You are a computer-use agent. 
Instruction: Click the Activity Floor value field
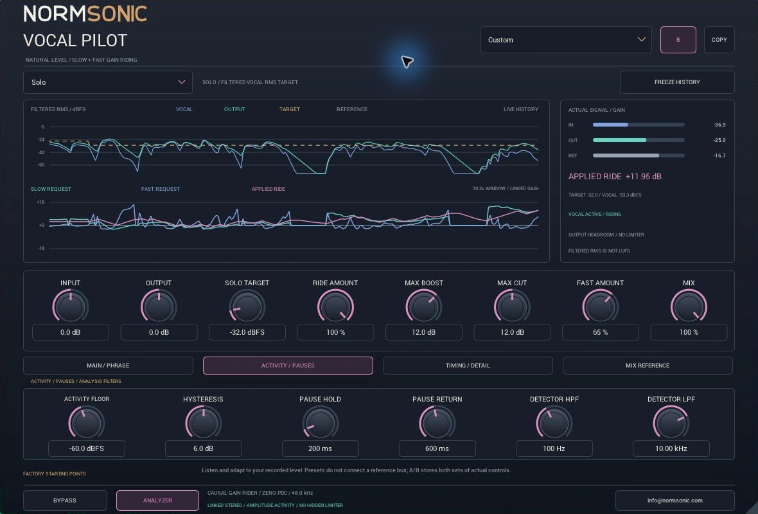click(87, 448)
